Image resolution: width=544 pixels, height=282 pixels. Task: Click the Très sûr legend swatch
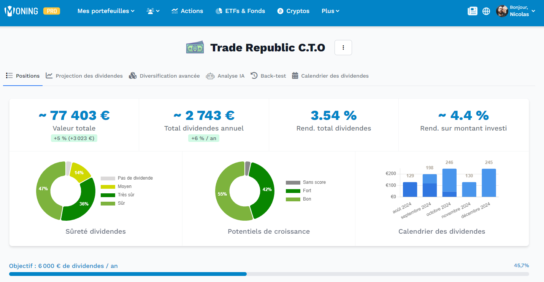coord(108,195)
